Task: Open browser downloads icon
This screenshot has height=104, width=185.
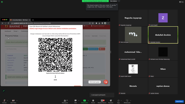Action: coord(99,23)
